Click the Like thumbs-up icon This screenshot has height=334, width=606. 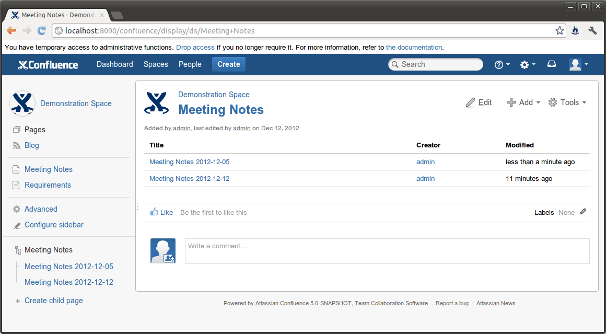click(154, 212)
